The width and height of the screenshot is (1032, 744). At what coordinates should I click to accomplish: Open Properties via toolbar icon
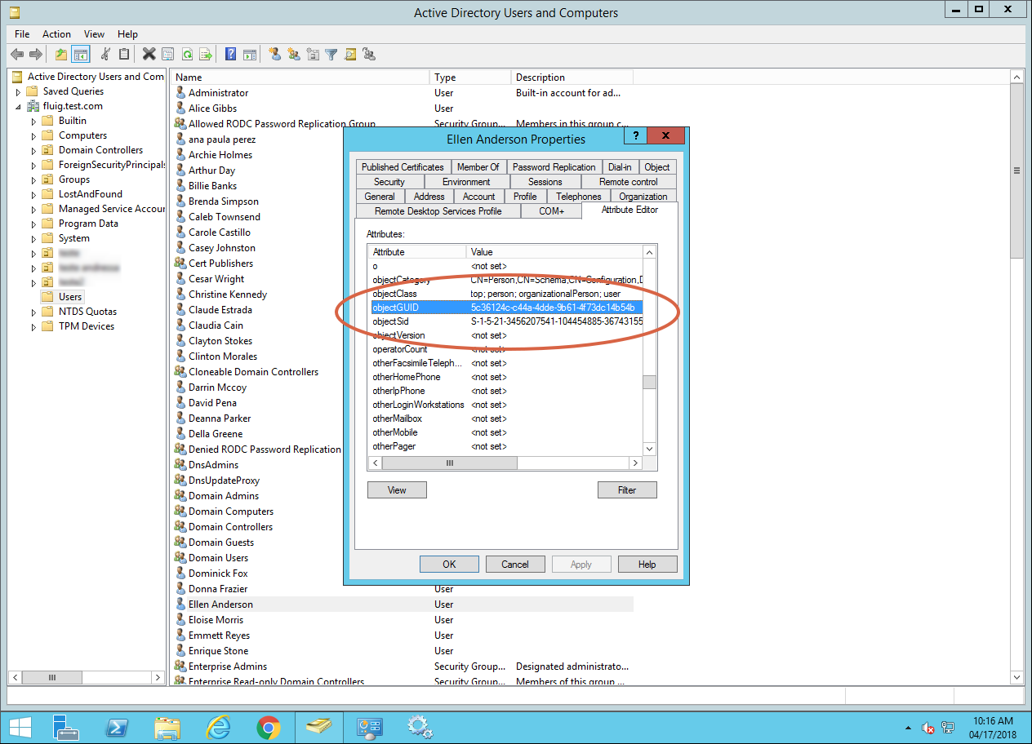click(167, 55)
